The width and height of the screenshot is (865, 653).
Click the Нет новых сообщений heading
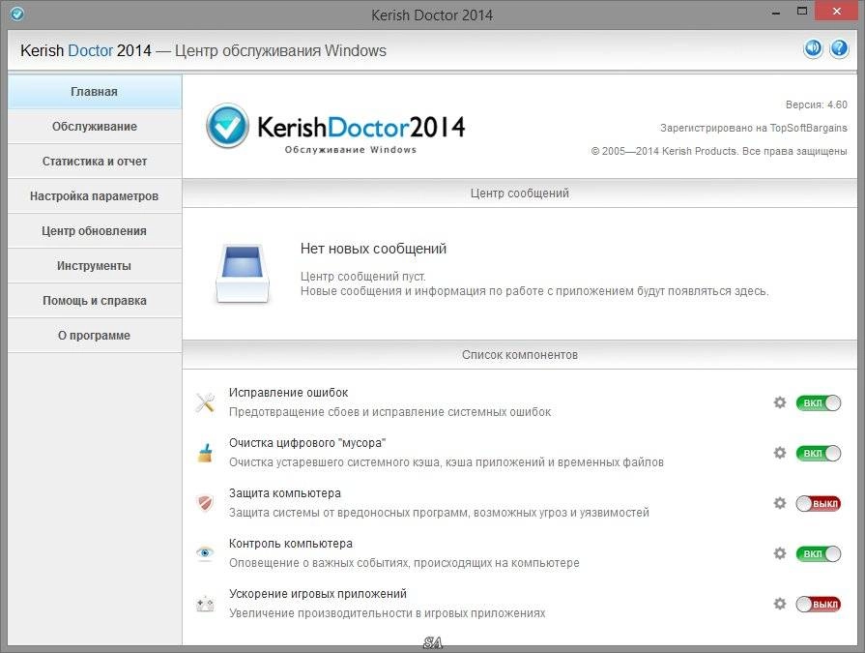(373, 249)
